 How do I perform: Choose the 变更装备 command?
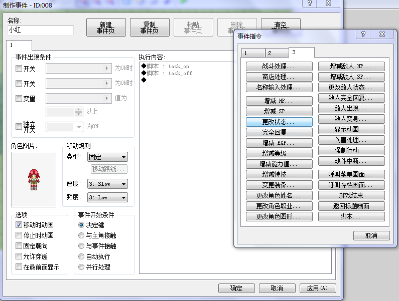(x=279, y=185)
